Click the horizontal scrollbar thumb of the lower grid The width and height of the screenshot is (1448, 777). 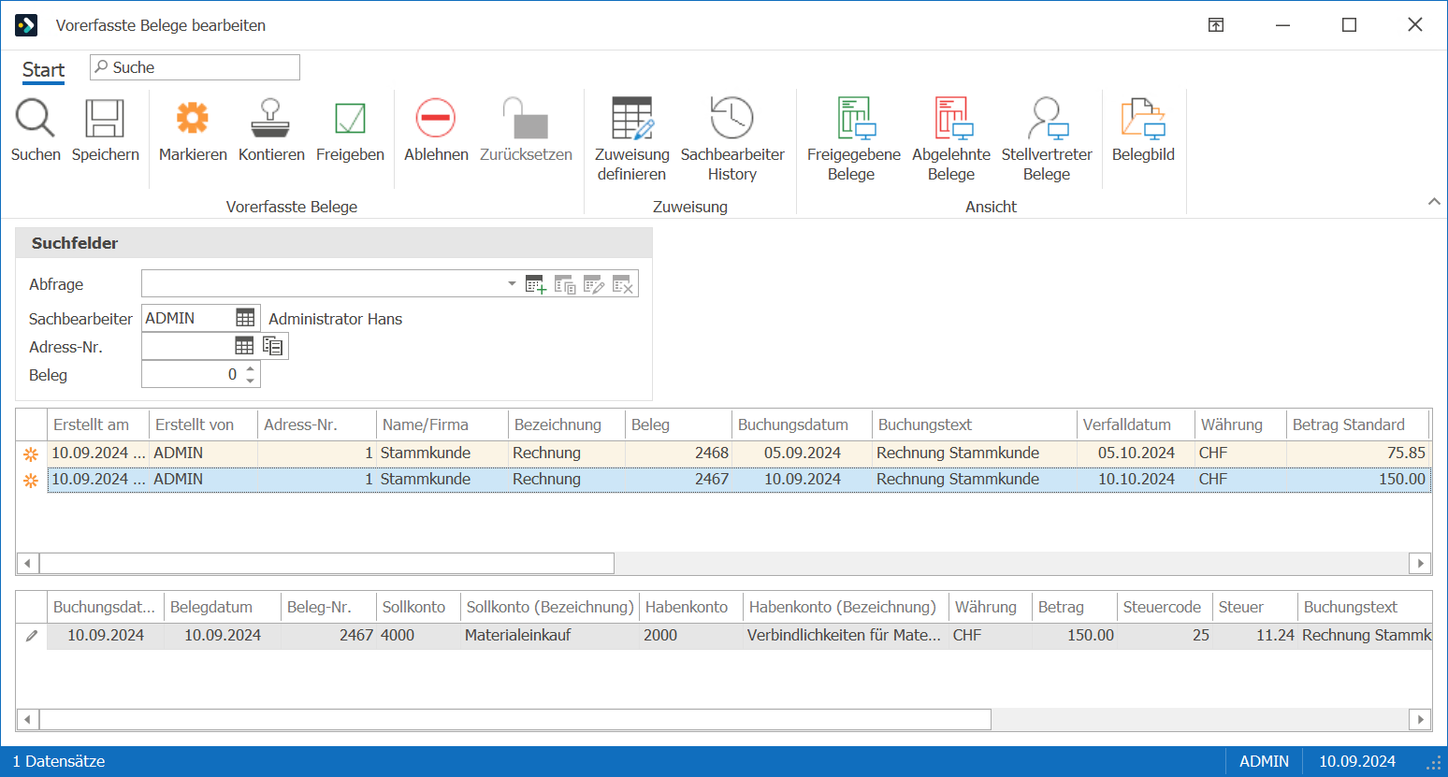pyautogui.click(x=515, y=720)
